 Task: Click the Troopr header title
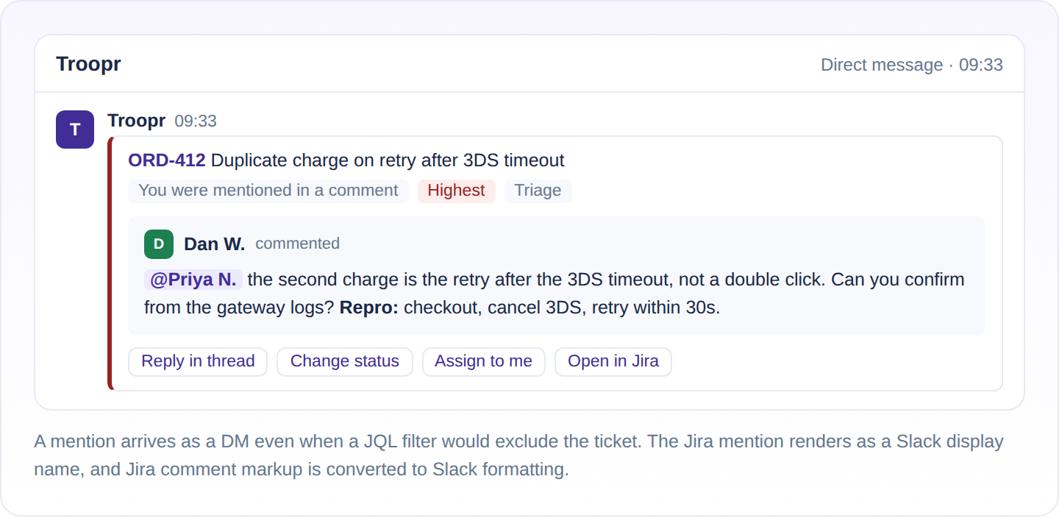coord(88,64)
